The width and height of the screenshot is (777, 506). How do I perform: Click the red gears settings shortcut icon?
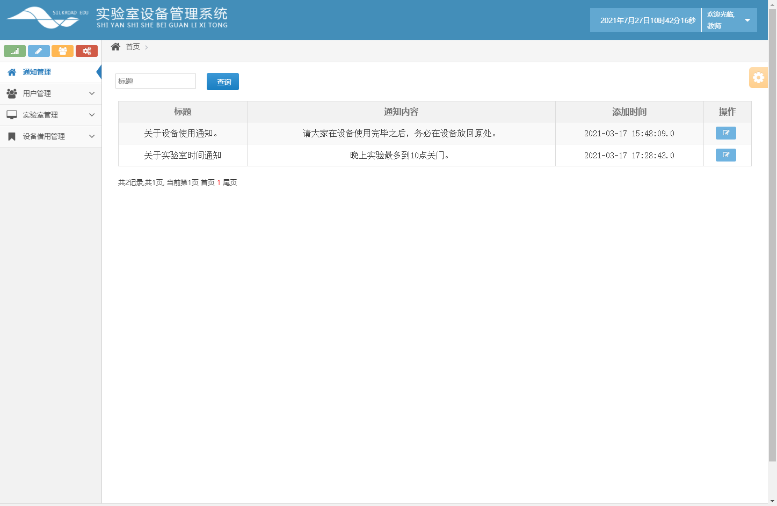[x=86, y=50]
